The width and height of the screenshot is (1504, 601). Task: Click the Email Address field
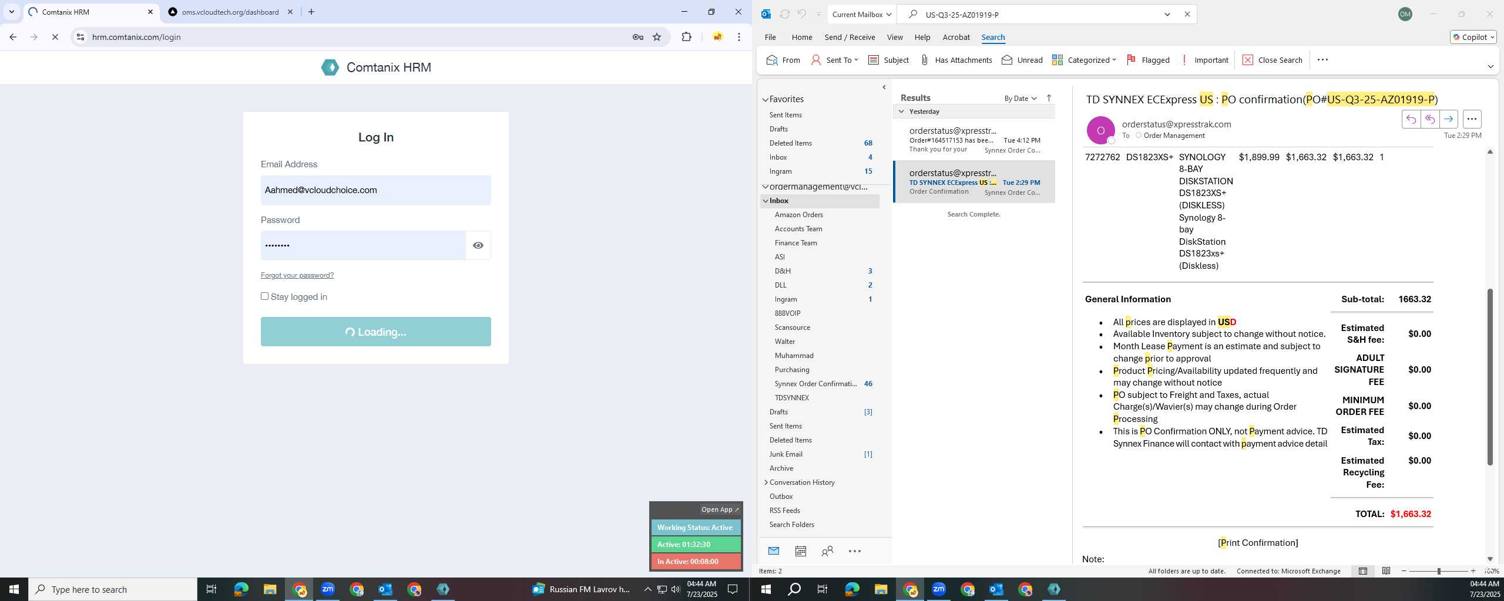[x=376, y=190]
